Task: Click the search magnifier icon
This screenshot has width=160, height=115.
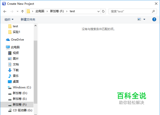Action: pyautogui.click(x=153, y=11)
